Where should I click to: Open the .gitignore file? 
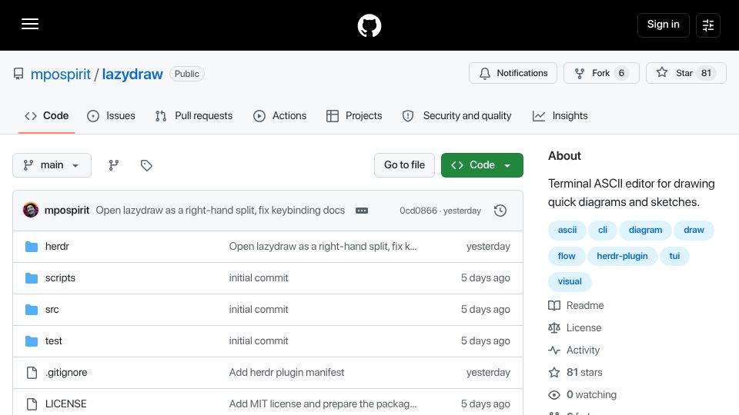click(x=66, y=373)
